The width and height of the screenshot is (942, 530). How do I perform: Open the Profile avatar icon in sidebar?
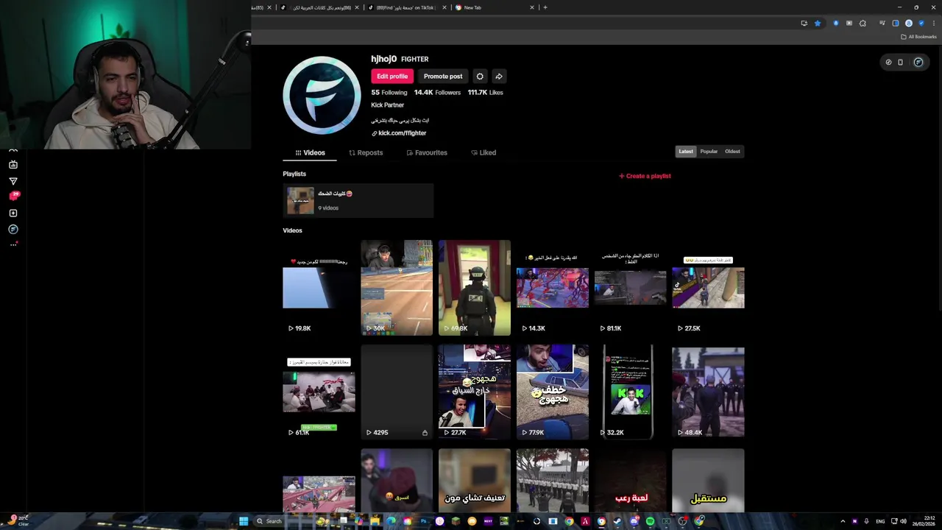[x=13, y=229]
